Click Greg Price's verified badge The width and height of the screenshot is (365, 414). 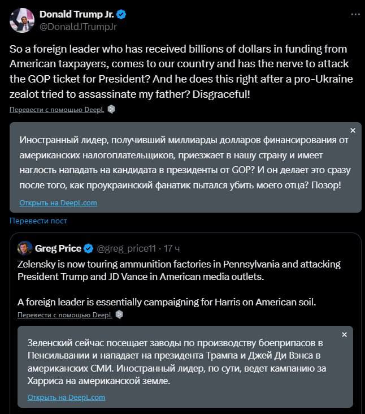(89, 248)
